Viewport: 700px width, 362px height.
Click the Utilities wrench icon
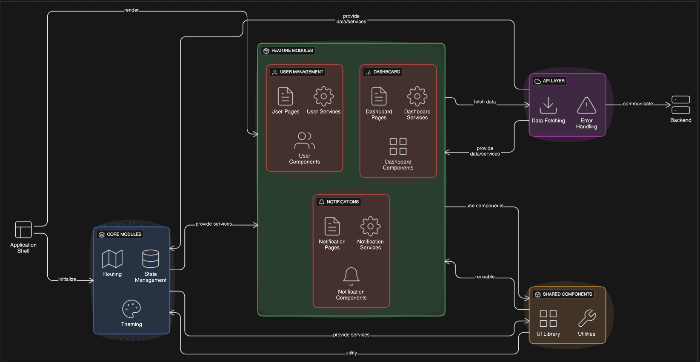[587, 318]
